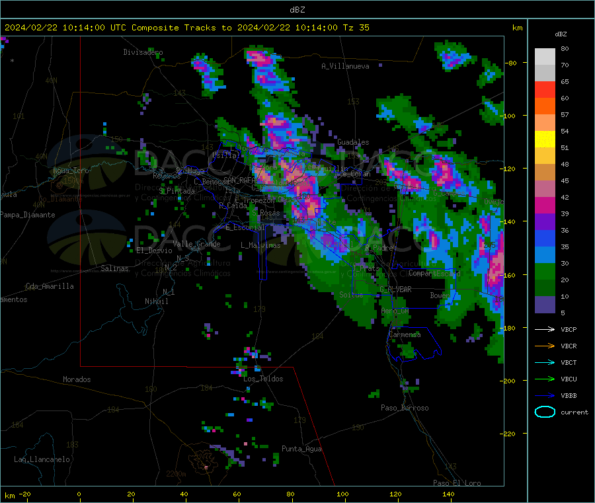Click the composite tracks timestamp header
Viewport: 595px width, 503px height.
(x=186, y=28)
